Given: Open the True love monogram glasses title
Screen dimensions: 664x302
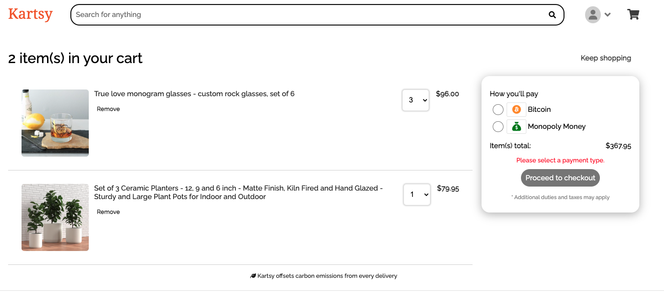Looking at the screenshot, I should (x=194, y=94).
